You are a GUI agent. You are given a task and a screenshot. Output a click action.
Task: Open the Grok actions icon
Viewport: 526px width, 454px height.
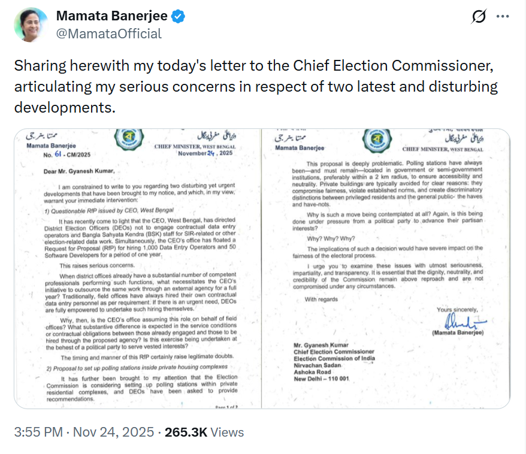pyautogui.click(x=478, y=17)
